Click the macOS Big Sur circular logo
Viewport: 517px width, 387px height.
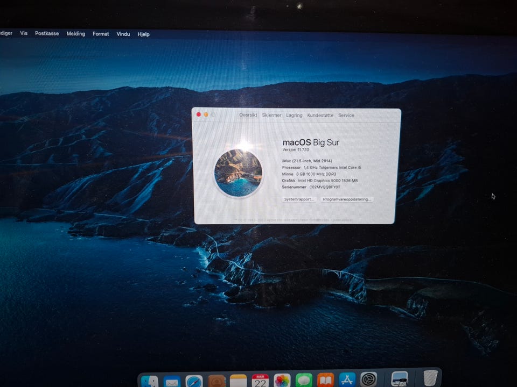pos(239,173)
